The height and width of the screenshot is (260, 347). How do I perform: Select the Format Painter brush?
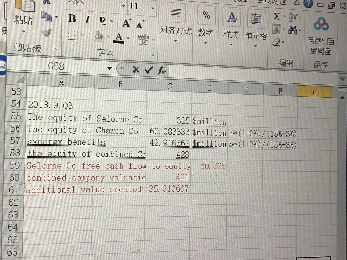tap(46, 33)
